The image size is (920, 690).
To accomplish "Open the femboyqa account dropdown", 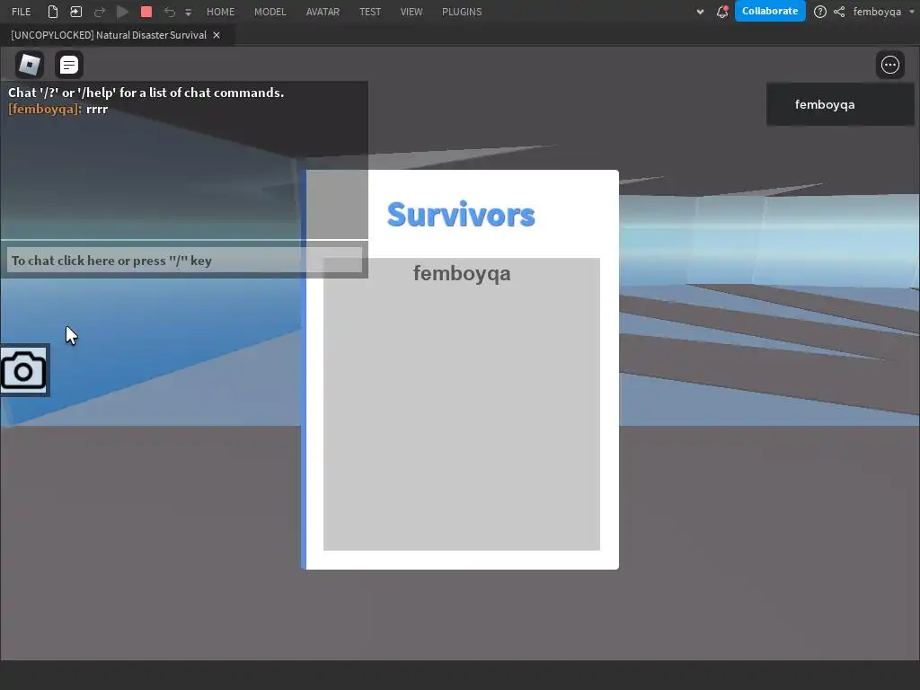I will (883, 12).
